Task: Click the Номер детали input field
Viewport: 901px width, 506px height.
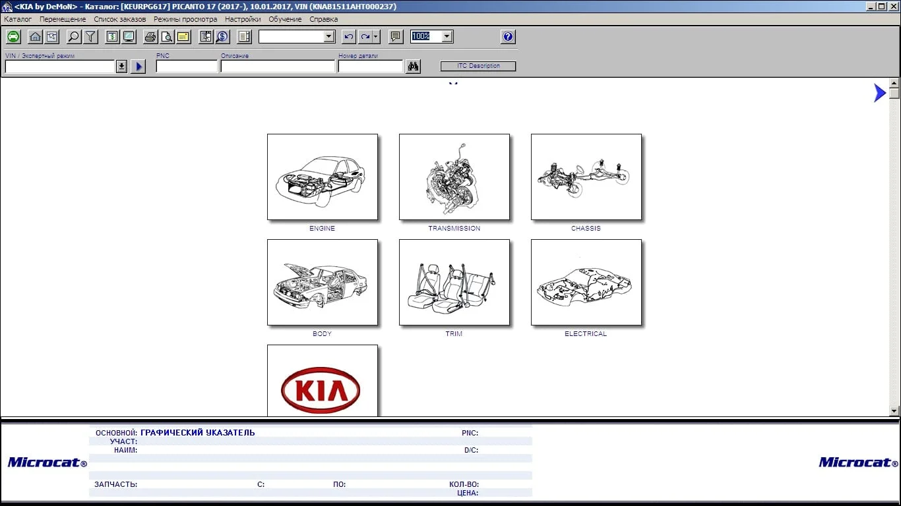Action: pos(370,67)
